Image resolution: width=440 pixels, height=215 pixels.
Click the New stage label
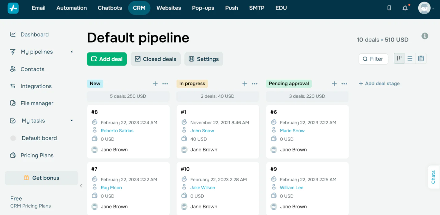pyautogui.click(x=95, y=84)
